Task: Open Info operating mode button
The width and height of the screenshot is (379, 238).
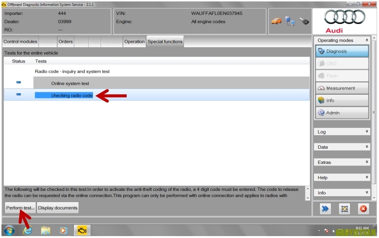Action: pyautogui.click(x=342, y=100)
